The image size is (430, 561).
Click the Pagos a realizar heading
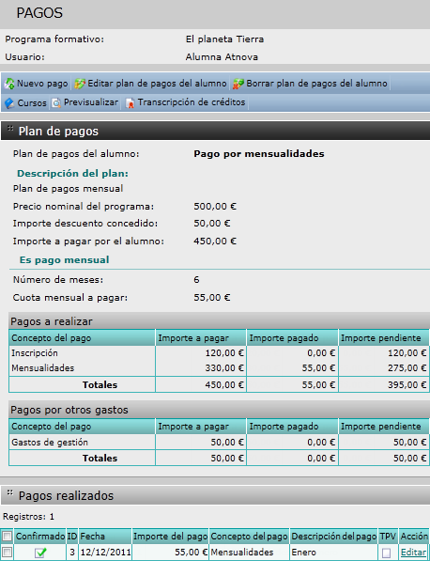click(52, 321)
